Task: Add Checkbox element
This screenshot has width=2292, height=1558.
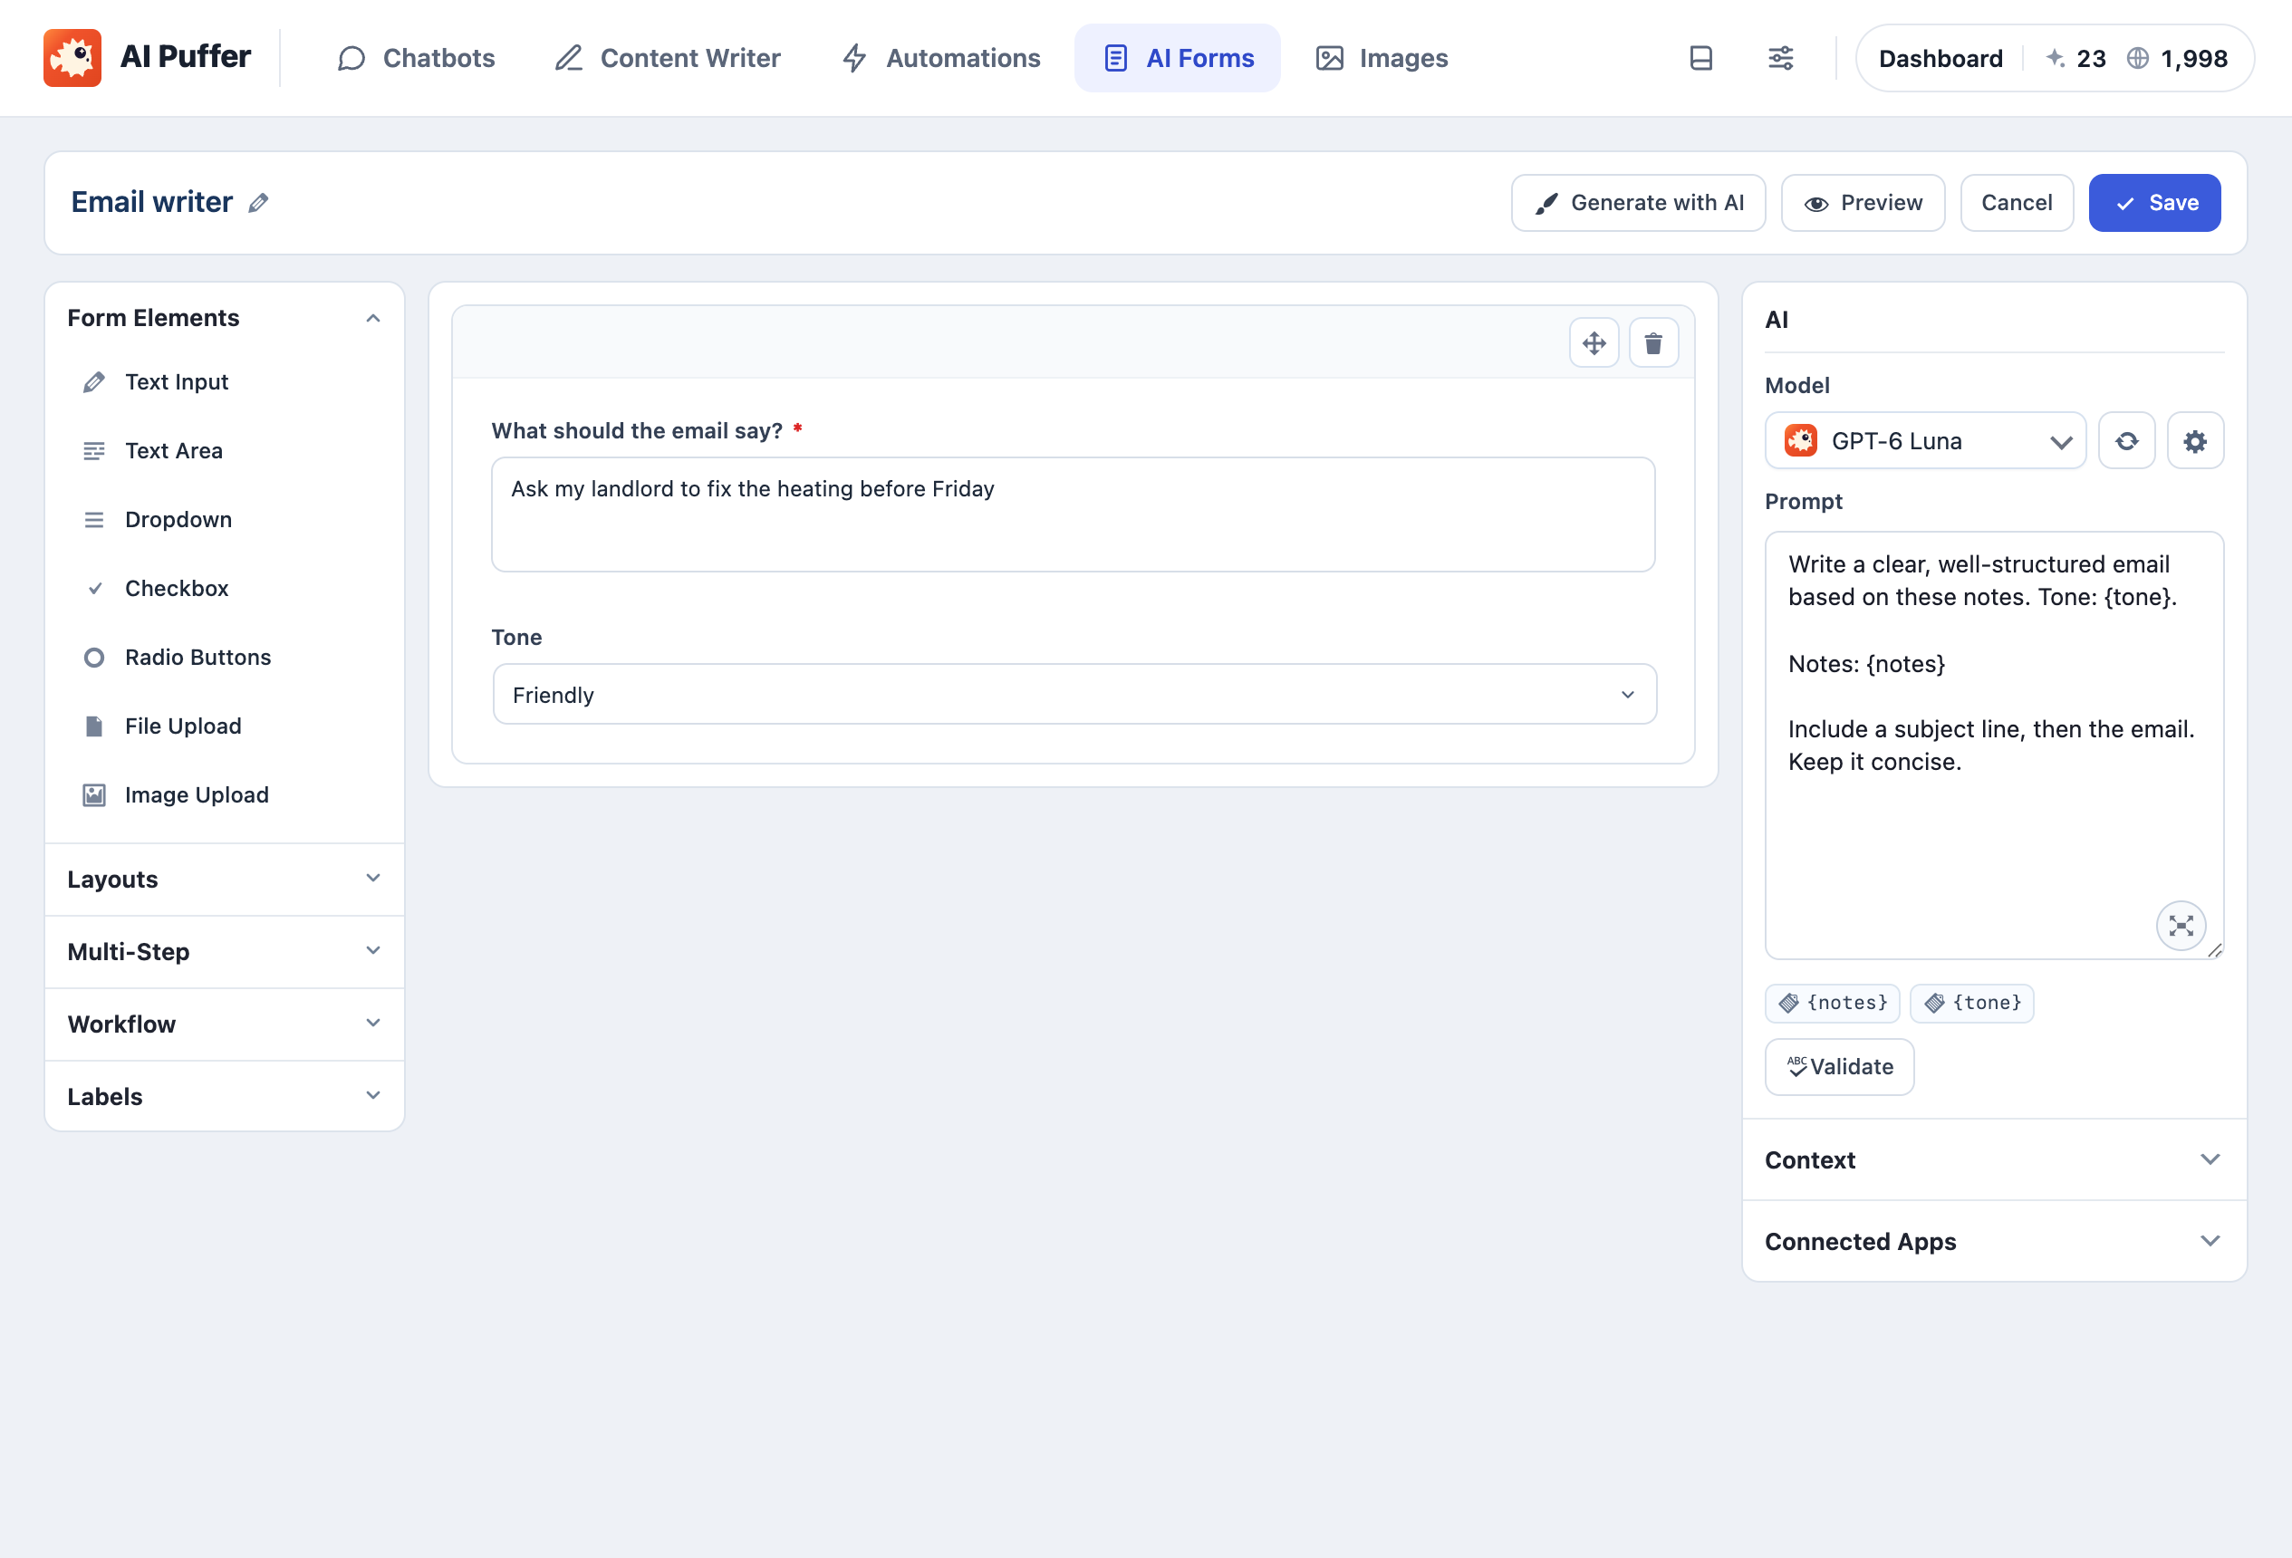Action: tap(225, 589)
